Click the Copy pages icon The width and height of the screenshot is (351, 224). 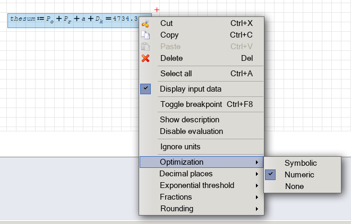145,35
